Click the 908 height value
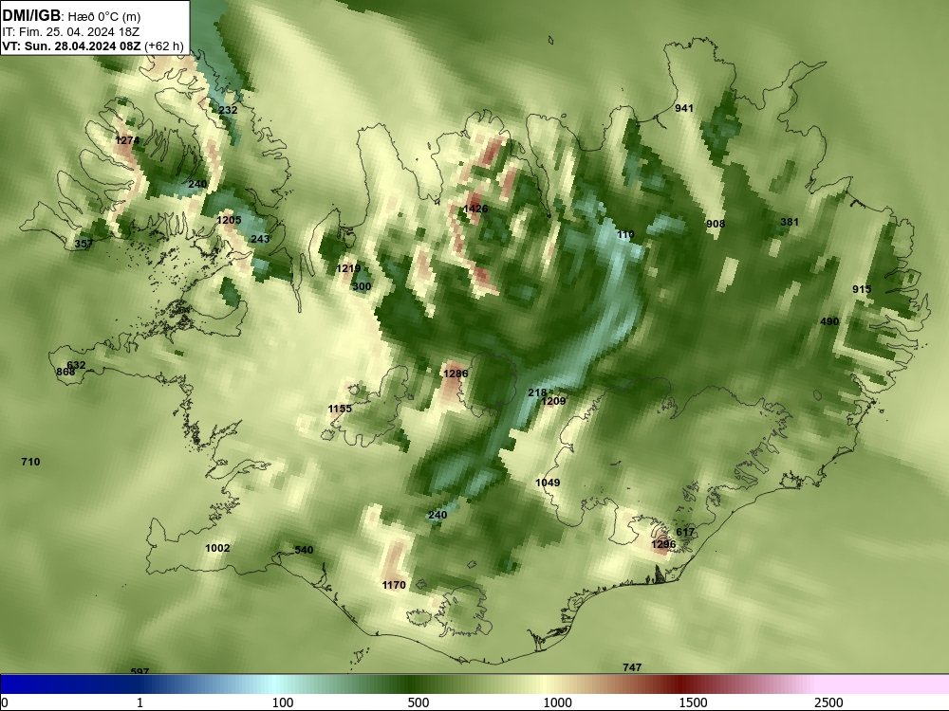949x711 pixels. (x=716, y=224)
